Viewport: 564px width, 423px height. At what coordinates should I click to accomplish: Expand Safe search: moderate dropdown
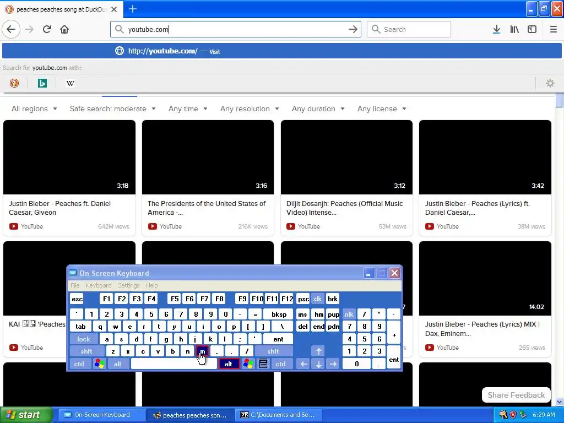click(112, 109)
